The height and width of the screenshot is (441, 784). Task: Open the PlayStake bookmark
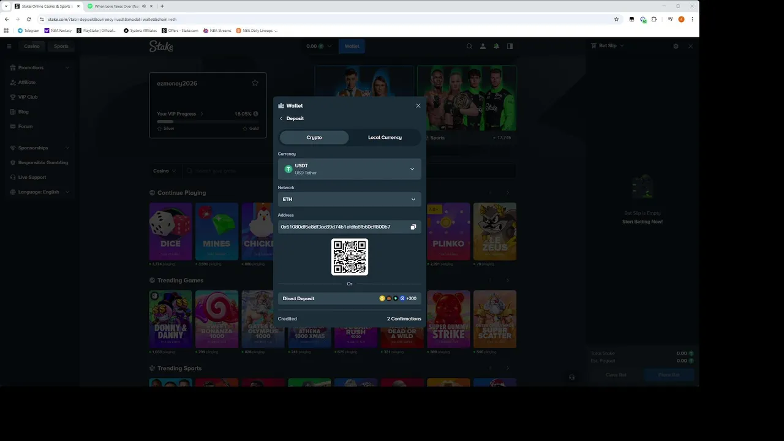[96, 30]
